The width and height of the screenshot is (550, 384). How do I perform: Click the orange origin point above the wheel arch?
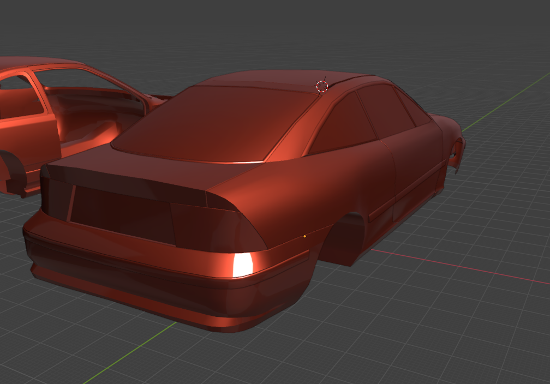coord(304,236)
